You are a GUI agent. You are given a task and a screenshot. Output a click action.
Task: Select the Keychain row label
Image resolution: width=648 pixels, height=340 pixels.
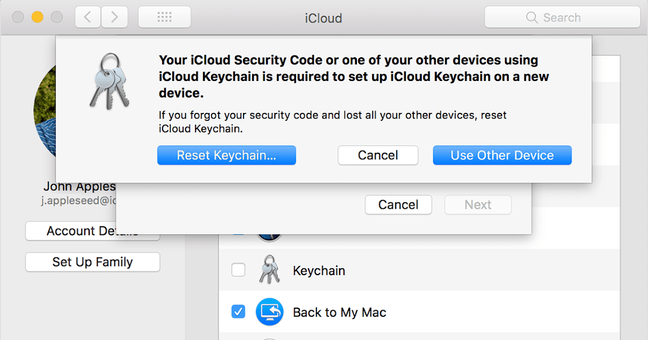(319, 270)
